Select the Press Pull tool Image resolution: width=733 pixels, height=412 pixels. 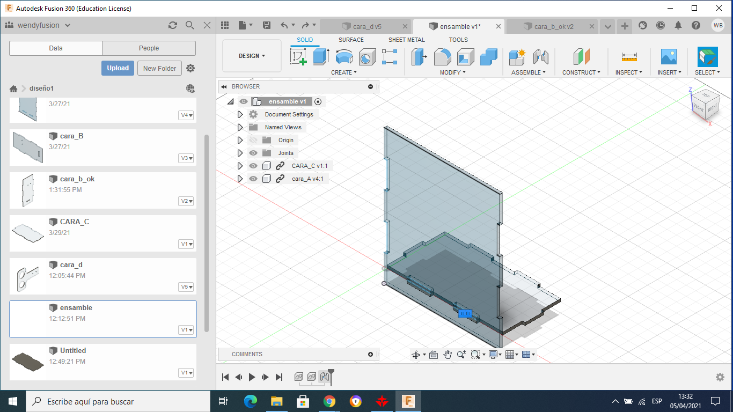[x=419, y=57]
